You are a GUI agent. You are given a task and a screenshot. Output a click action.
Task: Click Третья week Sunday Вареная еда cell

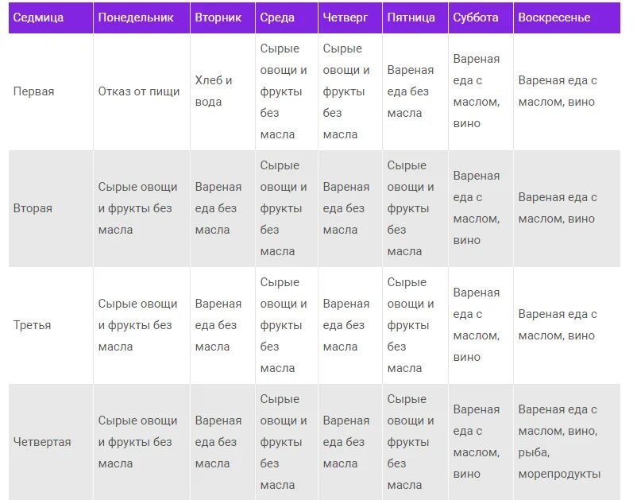pos(567,325)
